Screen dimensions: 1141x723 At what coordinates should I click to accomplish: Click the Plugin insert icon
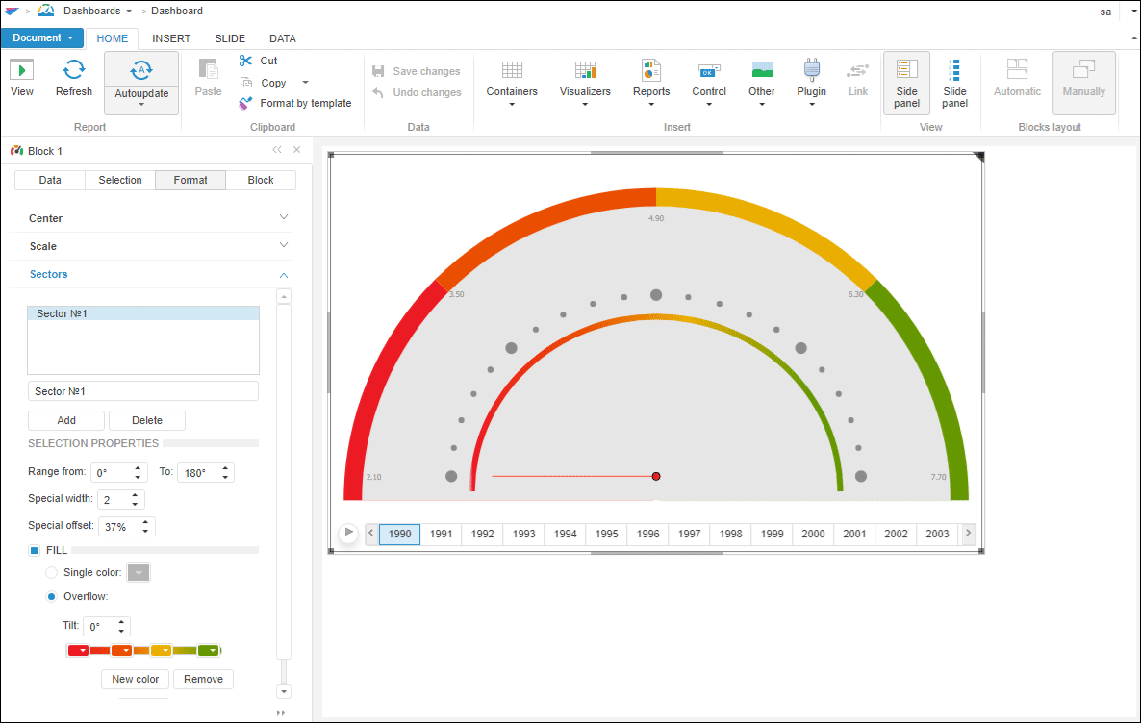point(811,70)
